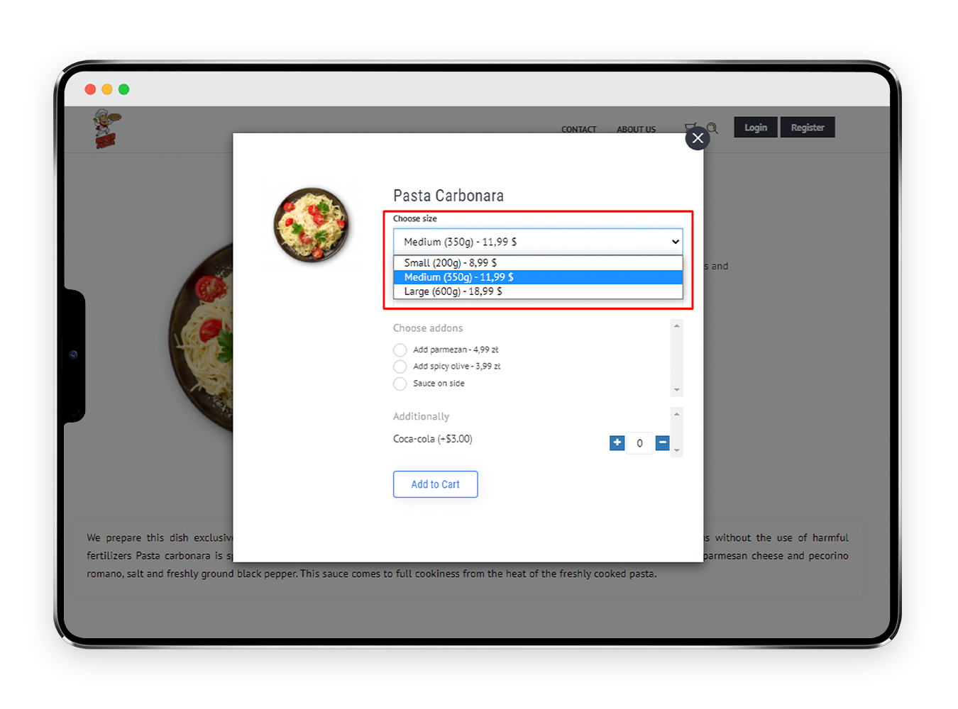Screen dimensions: 958x709
Task: Click the Login button
Action: [756, 128]
